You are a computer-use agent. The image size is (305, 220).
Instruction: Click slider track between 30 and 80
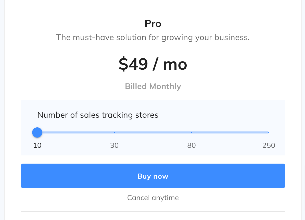(x=153, y=132)
